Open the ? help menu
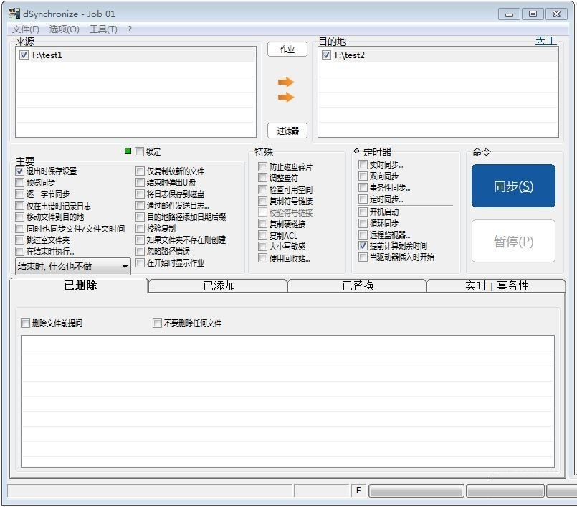577x507 pixels. pyautogui.click(x=130, y=29)
